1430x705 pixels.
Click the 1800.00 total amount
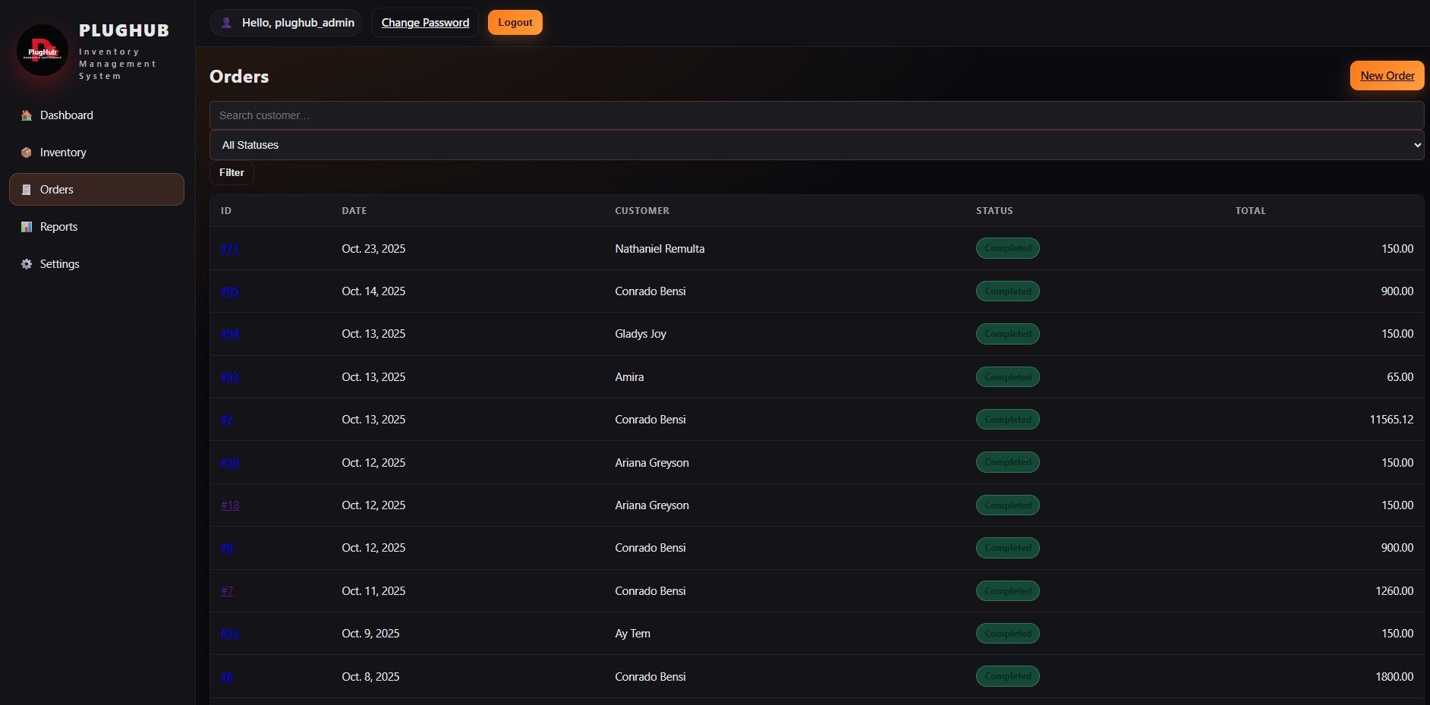[1394, 677]
